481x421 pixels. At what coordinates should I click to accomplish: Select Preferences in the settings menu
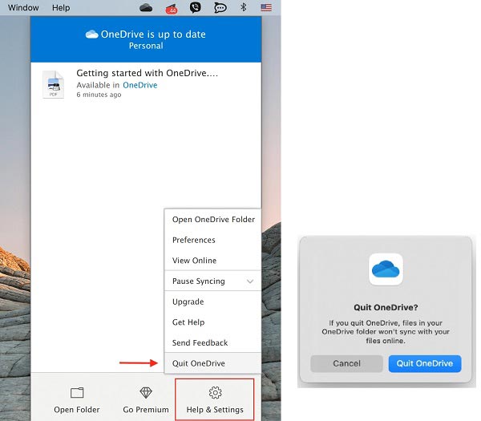click(x=213, y=240)
